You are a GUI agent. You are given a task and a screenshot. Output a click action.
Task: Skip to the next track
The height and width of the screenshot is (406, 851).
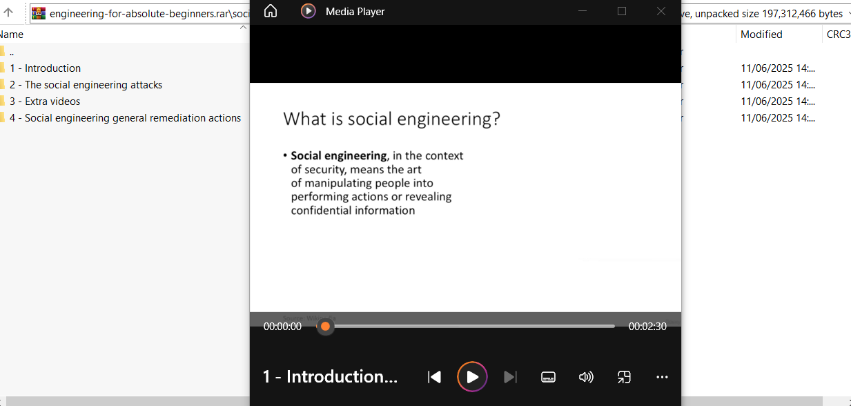point(510,377)
